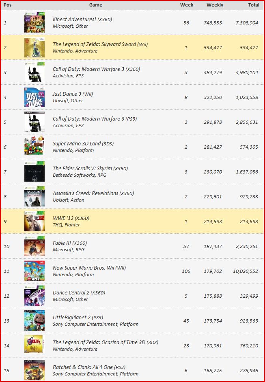Click Super Mario 3D Land cover image

click(34, 147)
